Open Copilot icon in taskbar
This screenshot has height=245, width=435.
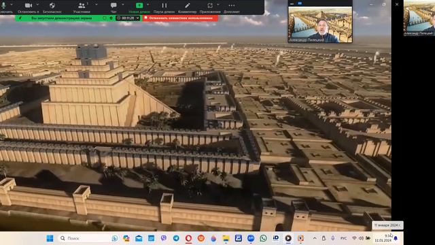(x=126, y=238)
